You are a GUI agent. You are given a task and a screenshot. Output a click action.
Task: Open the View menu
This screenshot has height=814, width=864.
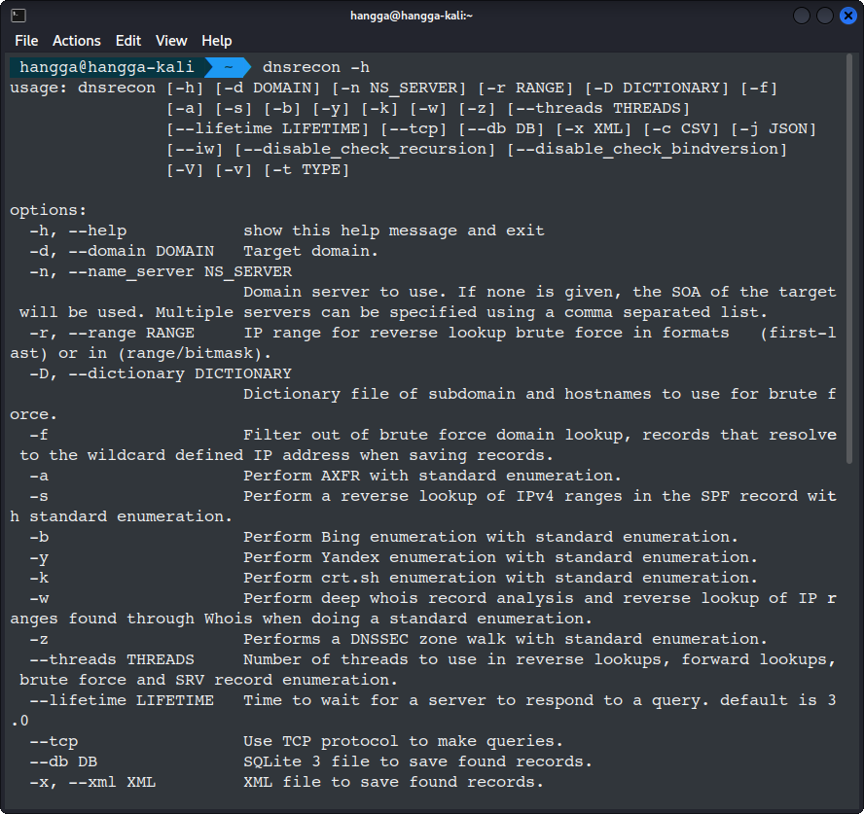coord(170,41)
